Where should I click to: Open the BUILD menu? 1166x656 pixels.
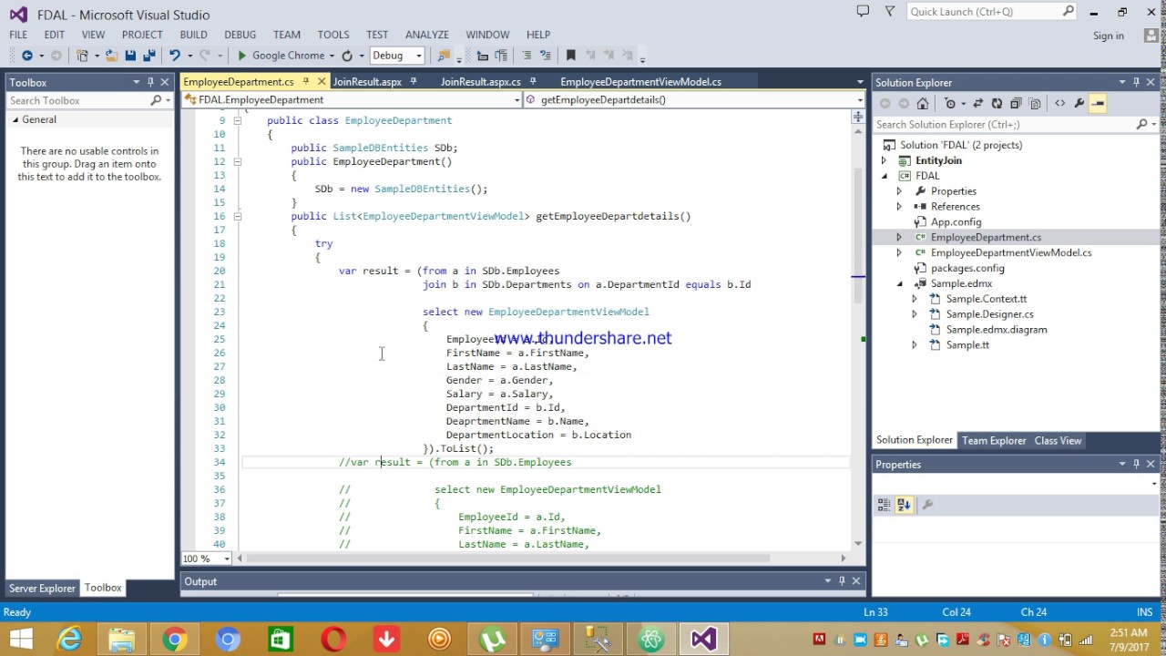pyautogui.click(x=193, y=35)
